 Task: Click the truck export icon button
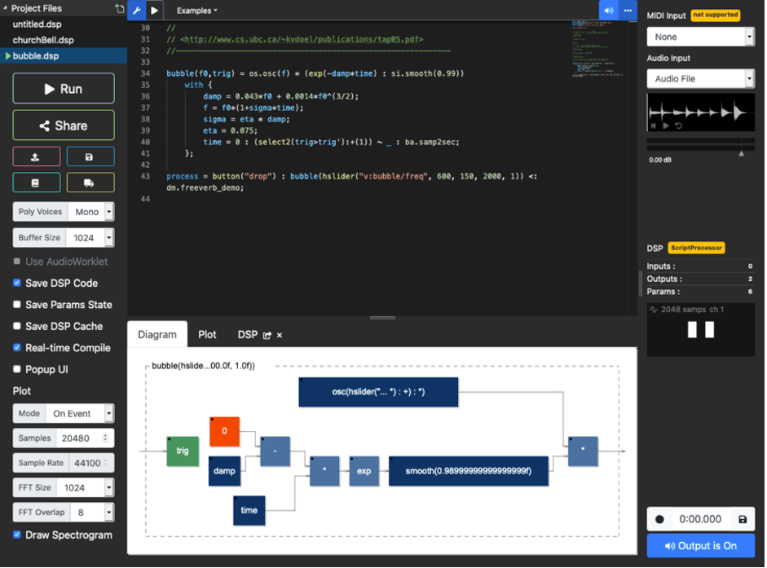[90, 183]
